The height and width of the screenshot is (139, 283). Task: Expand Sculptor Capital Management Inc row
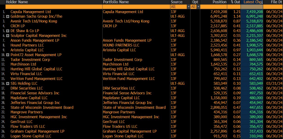point(8,36)
